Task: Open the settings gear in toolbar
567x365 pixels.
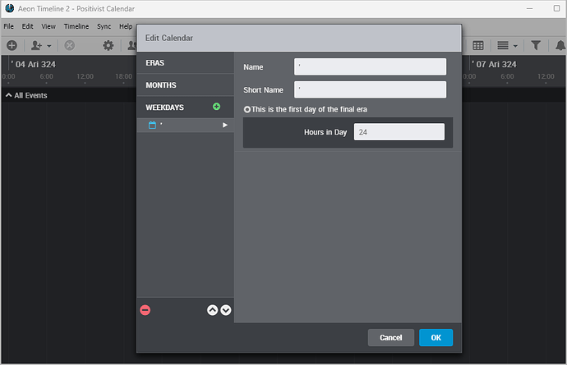Action: 108,46
